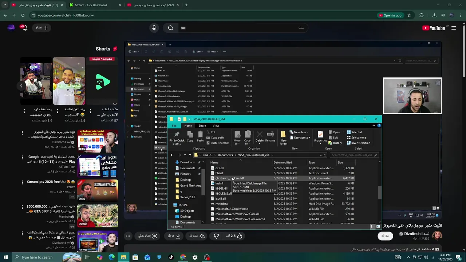Screen dimensions: 466x262
Task: Expand the Explorer address bar history dropdown
Action: pyautogui.click(x=321, y=155)
